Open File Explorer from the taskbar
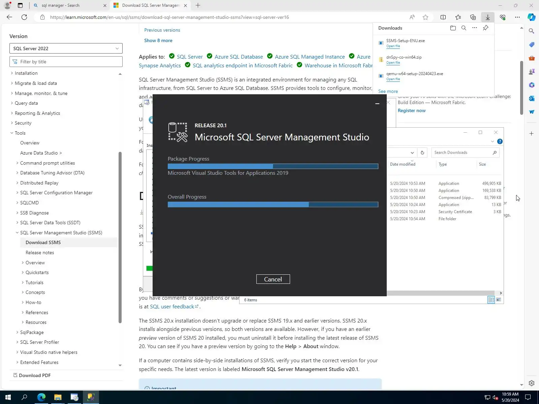Image resolution: width=539 pixels, height=404 pixels. [x=58, y=397]
